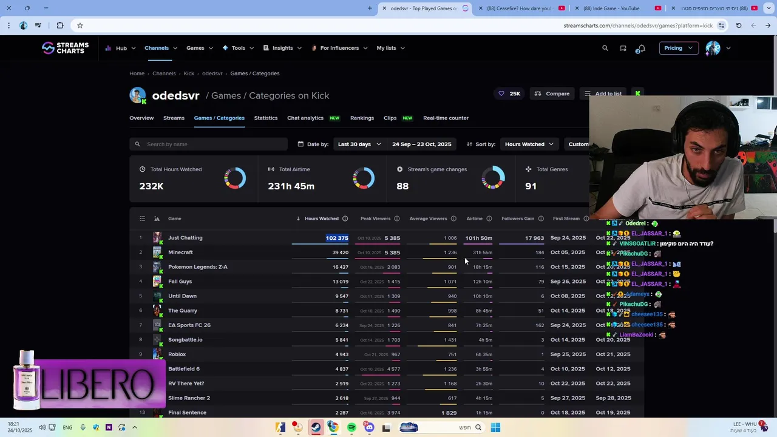
Task: Open the Last 30 days date dropdown
Action: pyautogui.click(x=359, y=144)
